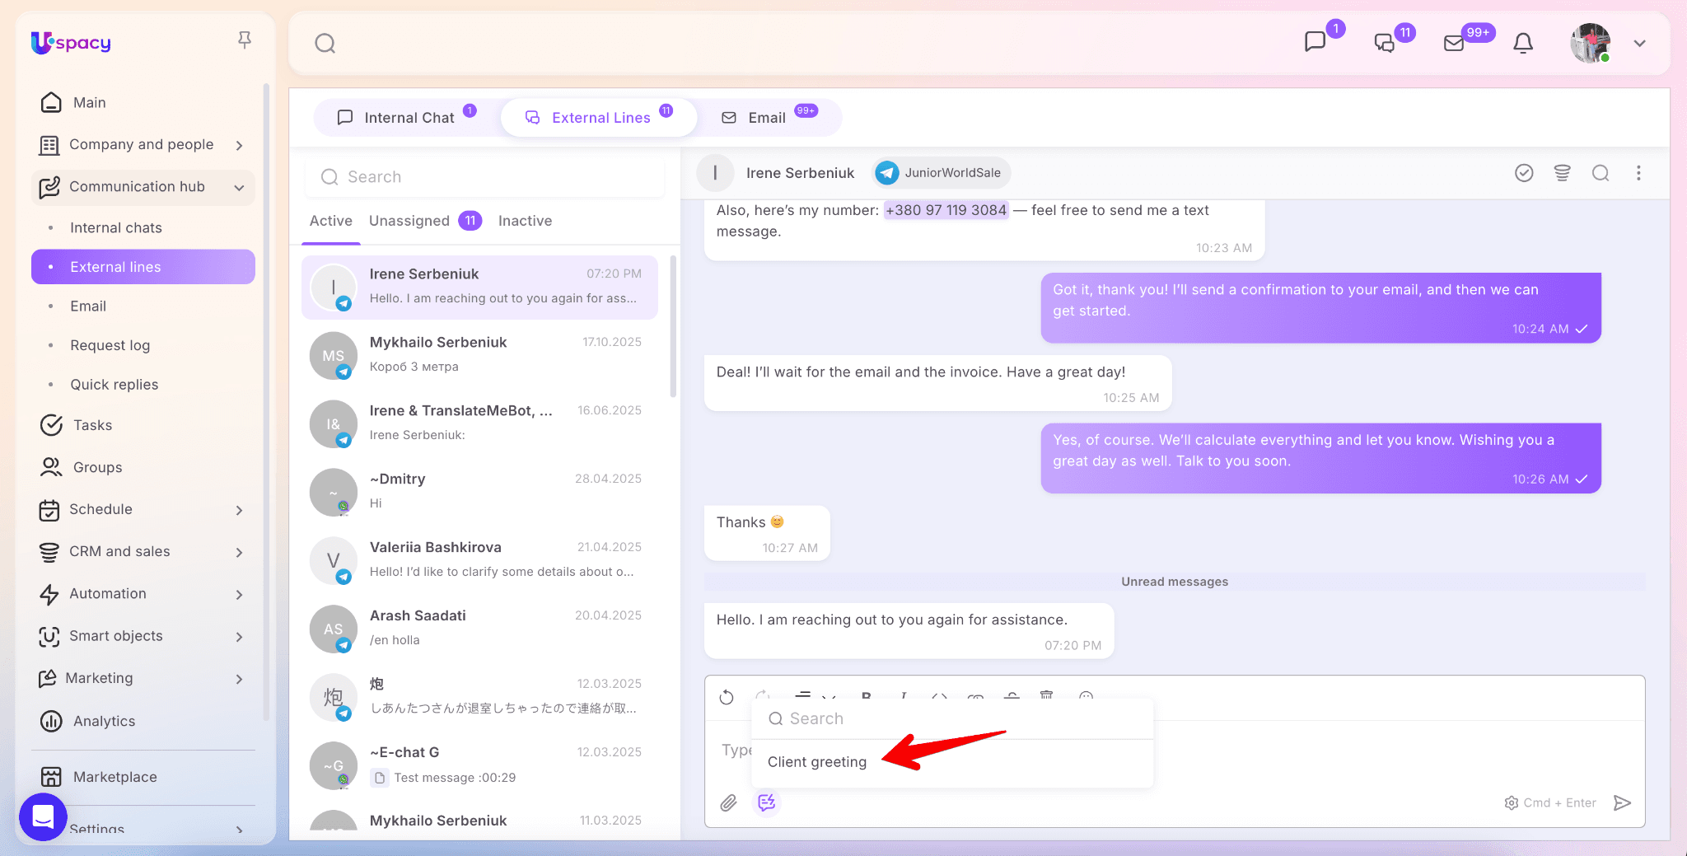Pin the sidebar with the pin icon
Image resolution: width=1687 pixels, height=856 pixels.
pos(244,40)
